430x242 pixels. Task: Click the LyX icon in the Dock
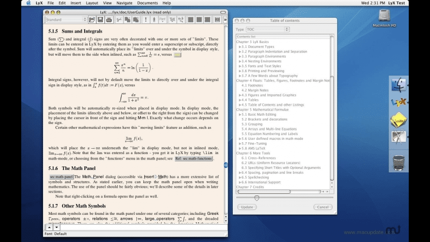(398, 103)
